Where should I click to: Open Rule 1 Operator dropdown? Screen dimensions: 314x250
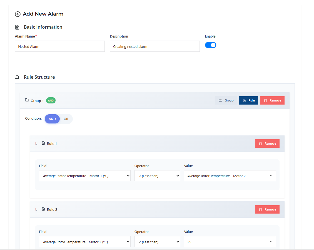(x=157, y=176)
